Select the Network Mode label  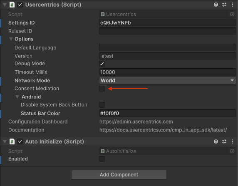[32, 80]
